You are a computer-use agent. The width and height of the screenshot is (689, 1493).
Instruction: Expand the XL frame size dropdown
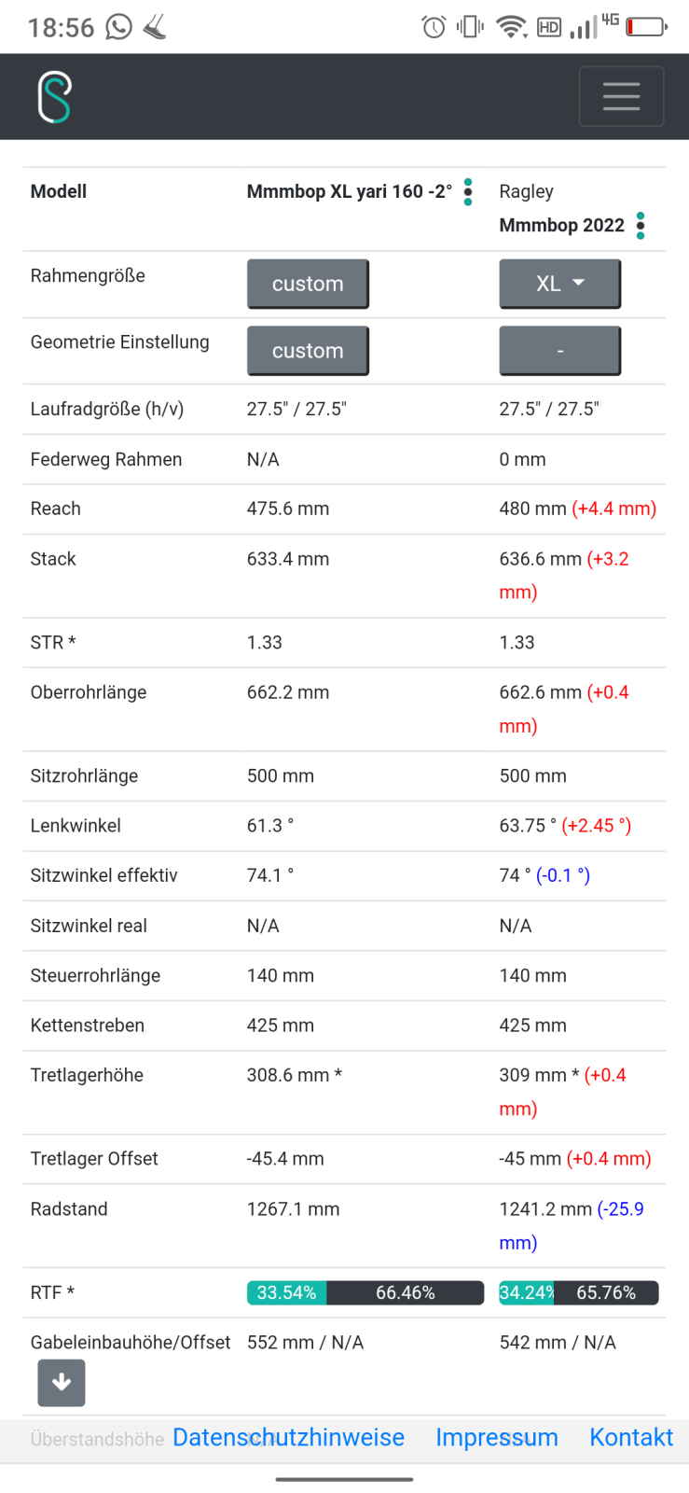(560, 284)
